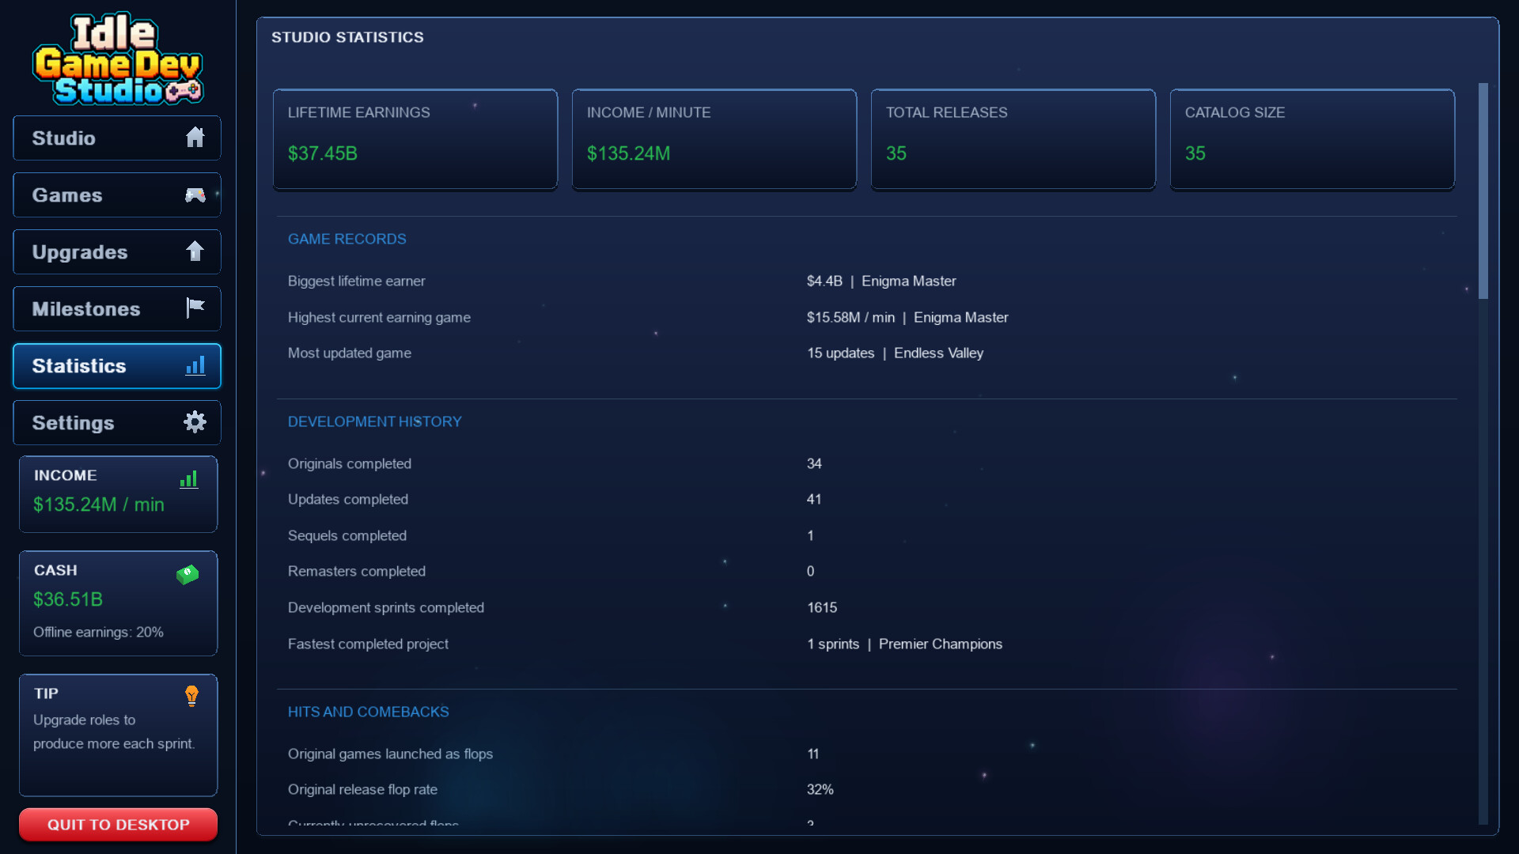Screen dimensions: 1519x854
Task: Click the green cash bundle icon
Action: click(x=188, y=574)
